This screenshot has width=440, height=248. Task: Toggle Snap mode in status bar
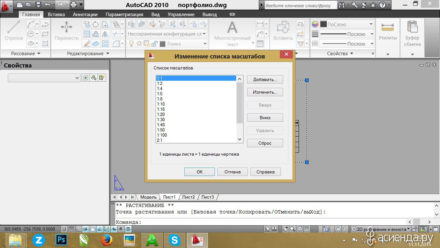click(65, 229)
